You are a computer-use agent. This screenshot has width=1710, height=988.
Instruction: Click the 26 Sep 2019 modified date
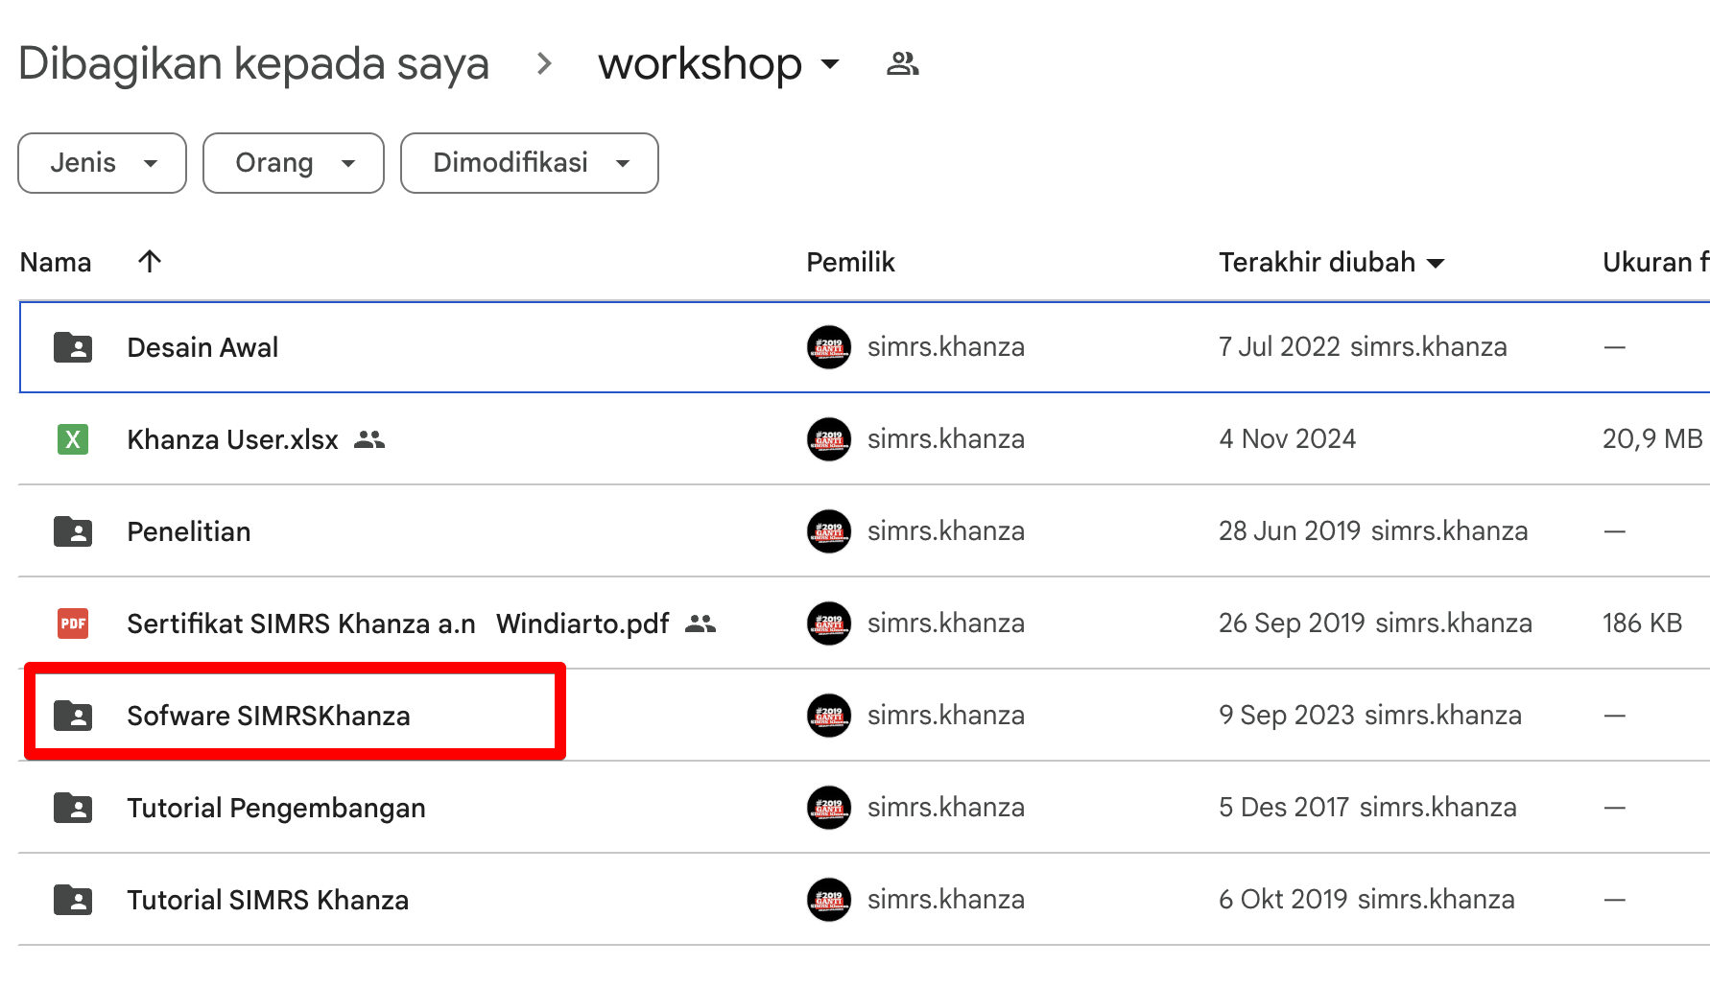1292,623
